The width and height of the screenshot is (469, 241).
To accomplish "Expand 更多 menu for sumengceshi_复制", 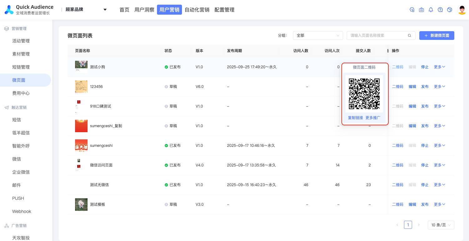I will (x=439, y=126).
